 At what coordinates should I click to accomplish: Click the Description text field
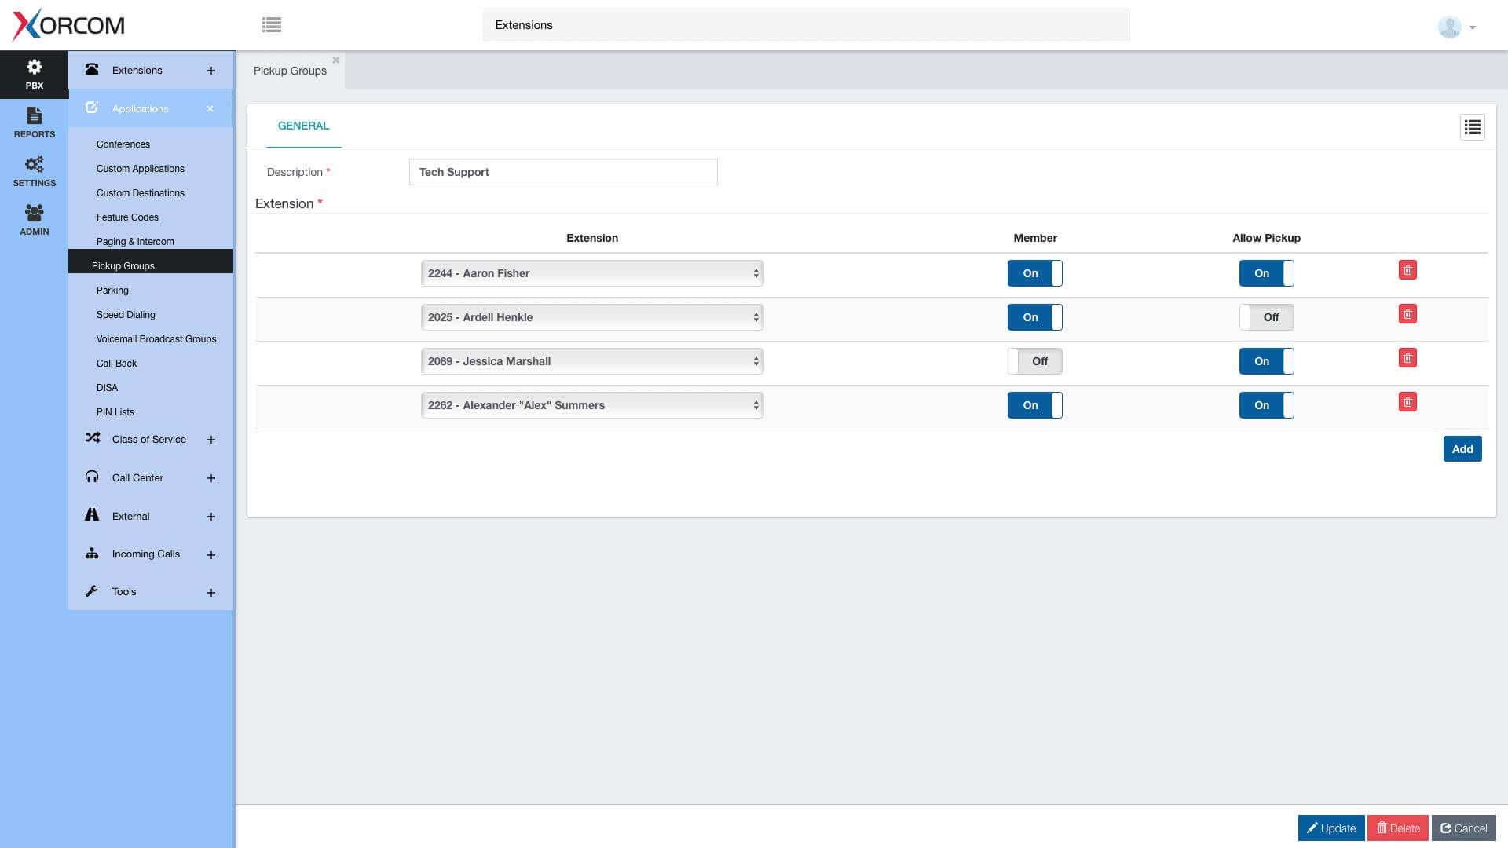(x=562, y=172)
